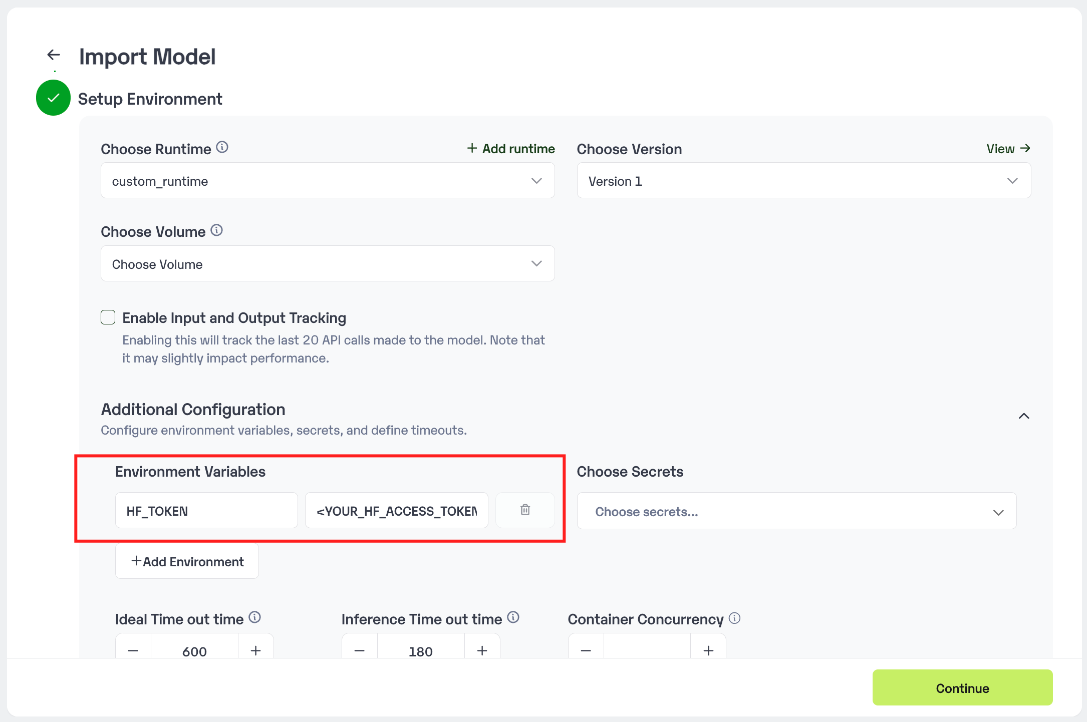The image size is (1087, 722).
Task: Click the Add runtime link
Action: click(x=511, y=149)
